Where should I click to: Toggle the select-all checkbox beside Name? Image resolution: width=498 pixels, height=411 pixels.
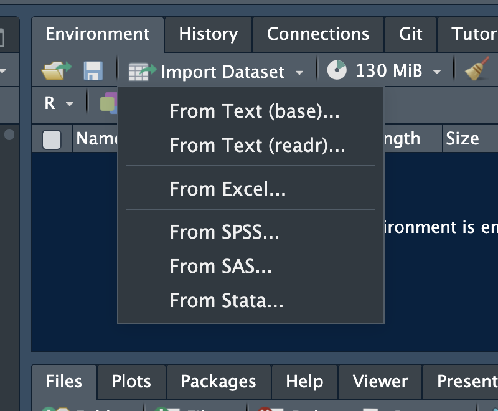pos(52,139)
